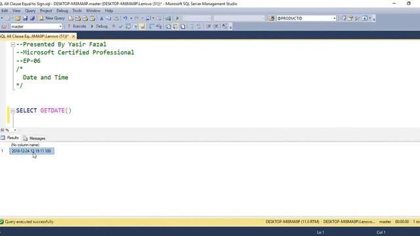420x236 pixels.
Task: Toggle Include Client Statistics
Action: pyautogui.click(x=159, y=26)
